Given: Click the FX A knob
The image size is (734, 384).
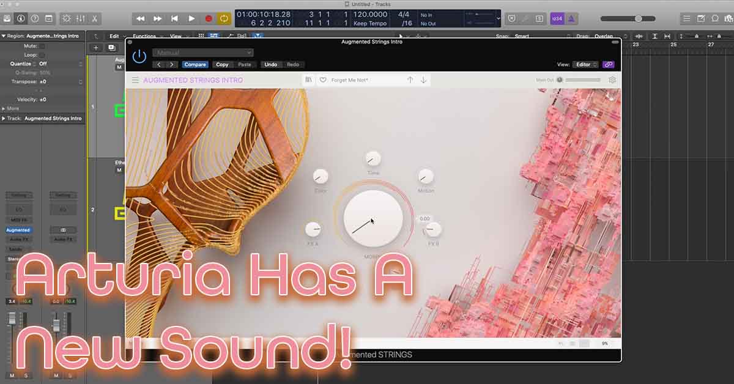Looking at the screenshot, I should click(x=313, y=229).
